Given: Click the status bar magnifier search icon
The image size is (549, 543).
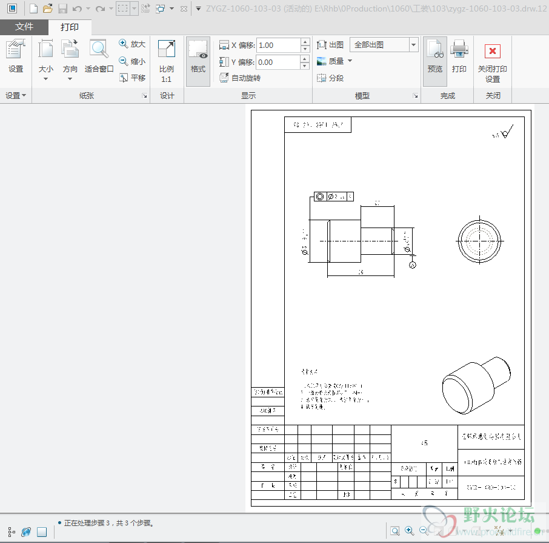Looking at the screenshot, I should pos(395,531).
